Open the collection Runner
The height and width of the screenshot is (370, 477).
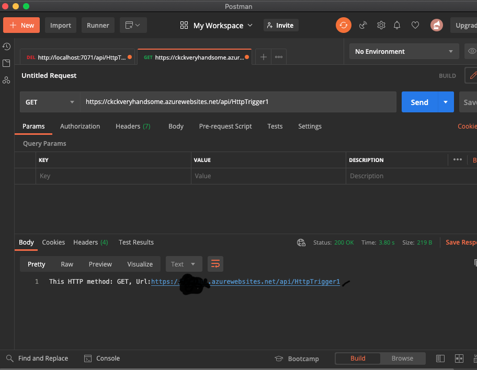click(x=98, y=25)
